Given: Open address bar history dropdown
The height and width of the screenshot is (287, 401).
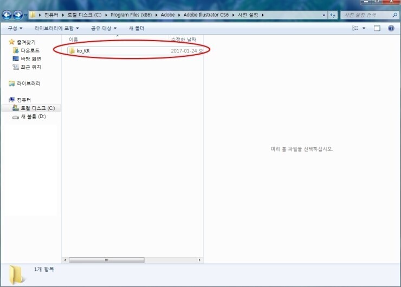Looking at the screenshot, I should [324, 15].
